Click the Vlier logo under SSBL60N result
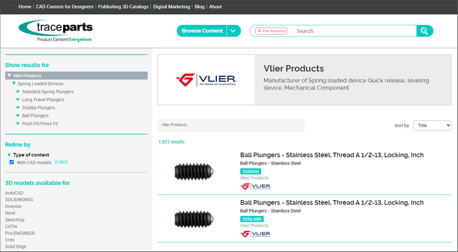Screen dimensions: 458x252 click(x=256, y=234)
